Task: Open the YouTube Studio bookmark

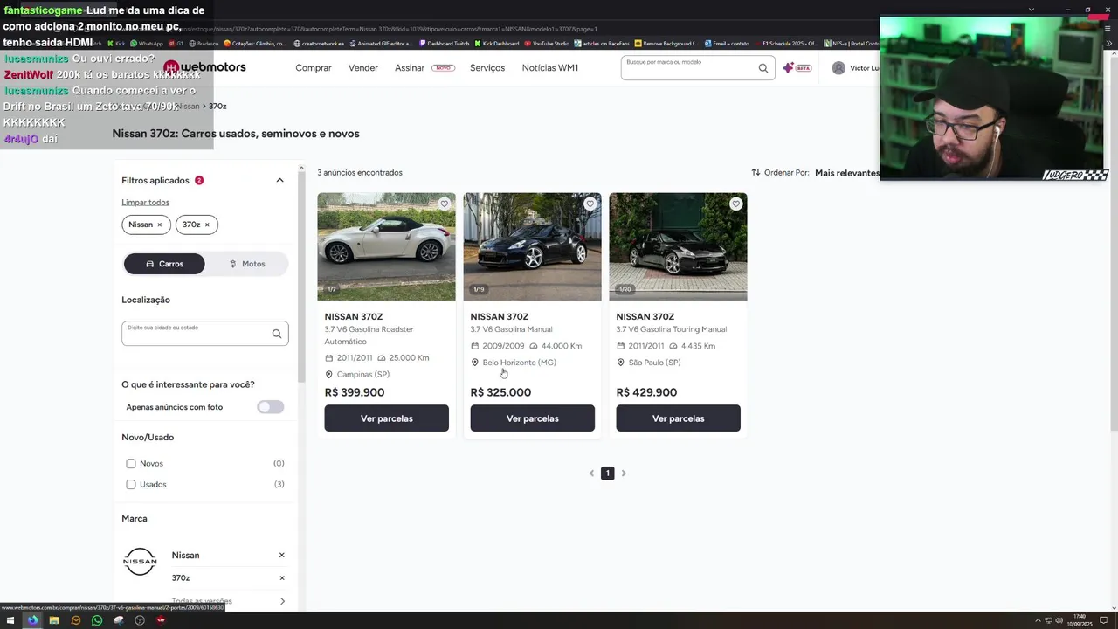Action: click(547, 43)
